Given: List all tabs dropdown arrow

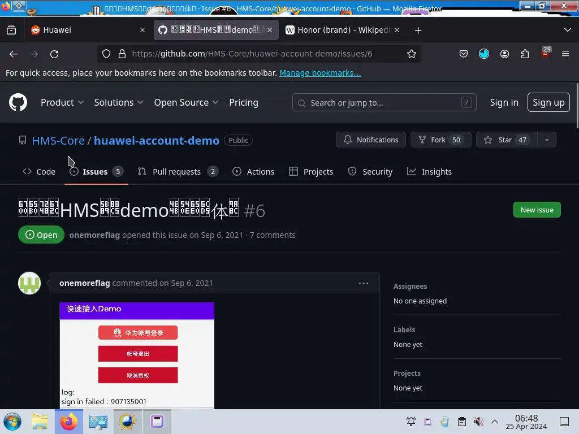Looking at the screenshot, I should pyautogui.click(x=568, y=30).
